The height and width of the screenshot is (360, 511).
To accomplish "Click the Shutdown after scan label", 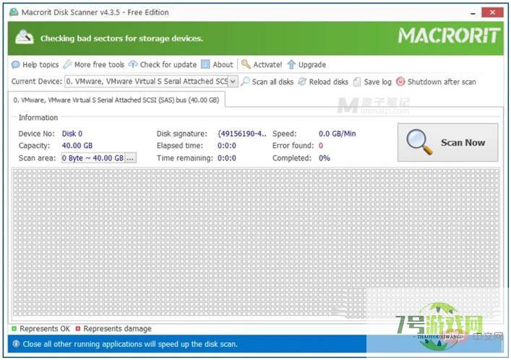I will tap(442, 82).
